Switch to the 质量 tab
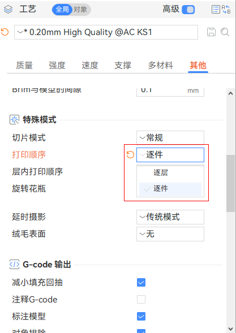This screenshot has height=333, width=236. tap(24, 65)
